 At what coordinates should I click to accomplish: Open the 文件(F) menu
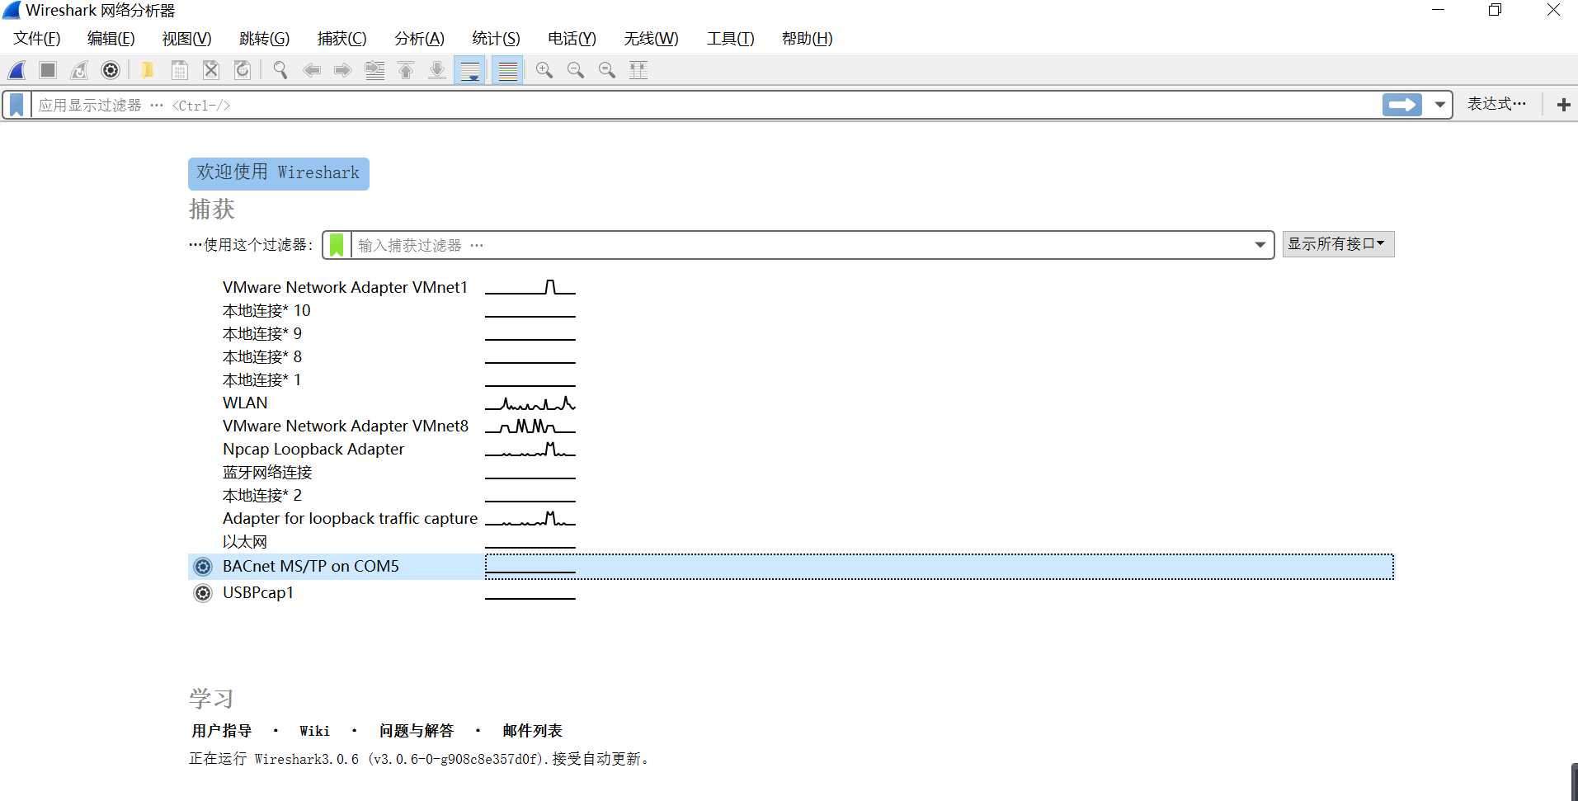coord(37,39)
